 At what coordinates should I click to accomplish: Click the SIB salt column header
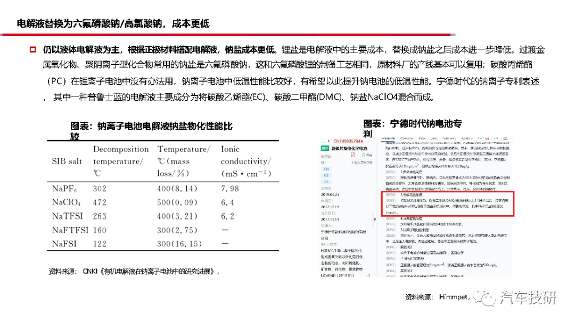[67, 161]
